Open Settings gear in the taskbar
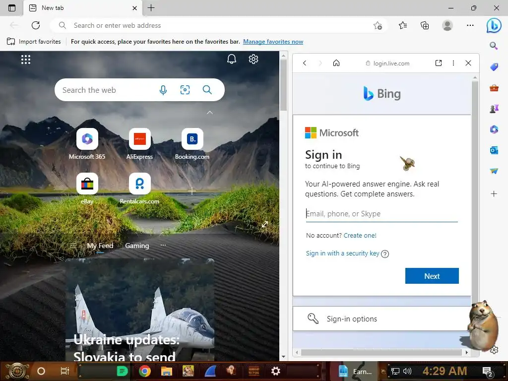The height and width of the screenshot is (381, 508). click(275, 371)
